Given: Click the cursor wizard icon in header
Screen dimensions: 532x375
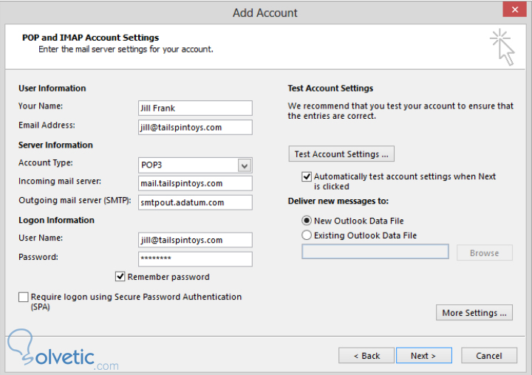Looking at the screenshot, I should pyautogui.click(x=502, y=47).
